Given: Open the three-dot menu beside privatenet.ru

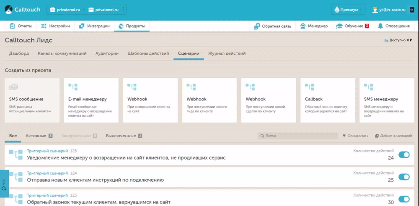Looking at the screenshot, I should coord(123,10).
